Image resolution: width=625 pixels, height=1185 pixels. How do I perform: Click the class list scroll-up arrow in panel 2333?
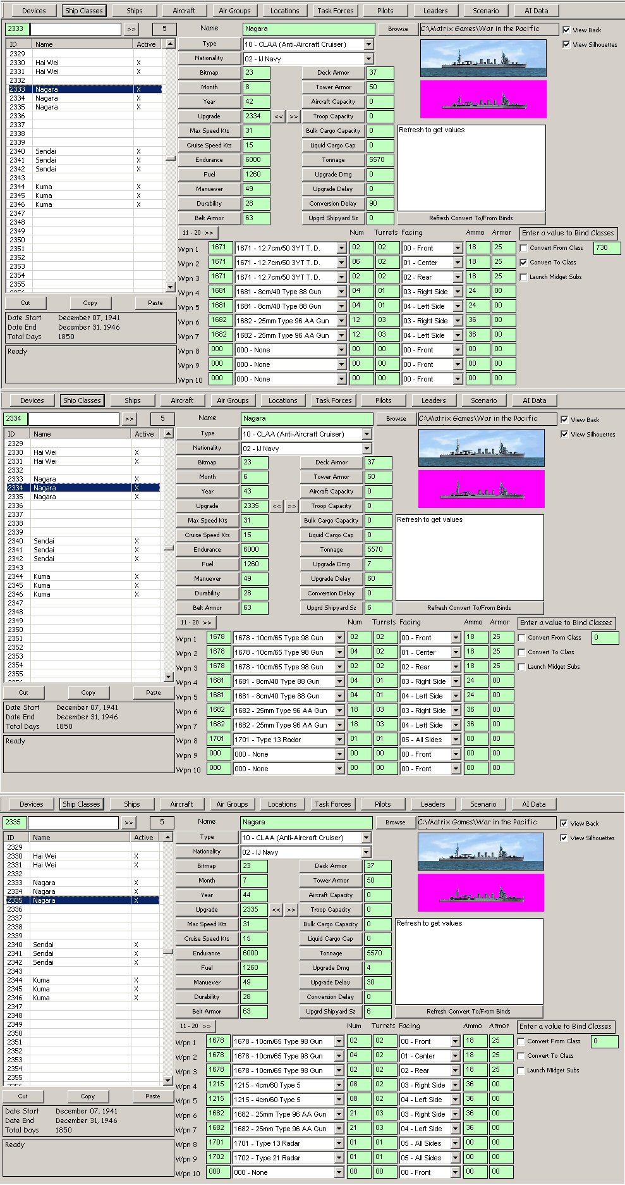point(170,44)
